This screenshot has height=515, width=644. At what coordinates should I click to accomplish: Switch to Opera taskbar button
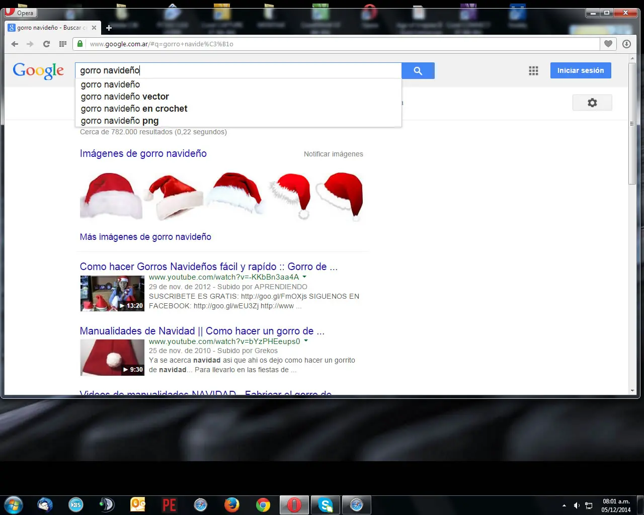click(x=294, y=504)
